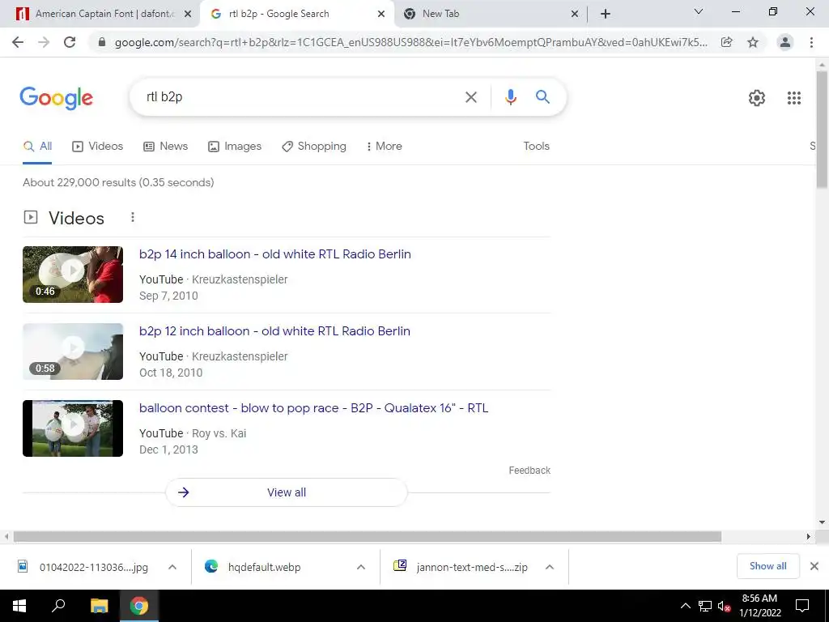The width and height of the screenshot is (829, 622).
Task: Close the downloads bar
Action: 814,566
